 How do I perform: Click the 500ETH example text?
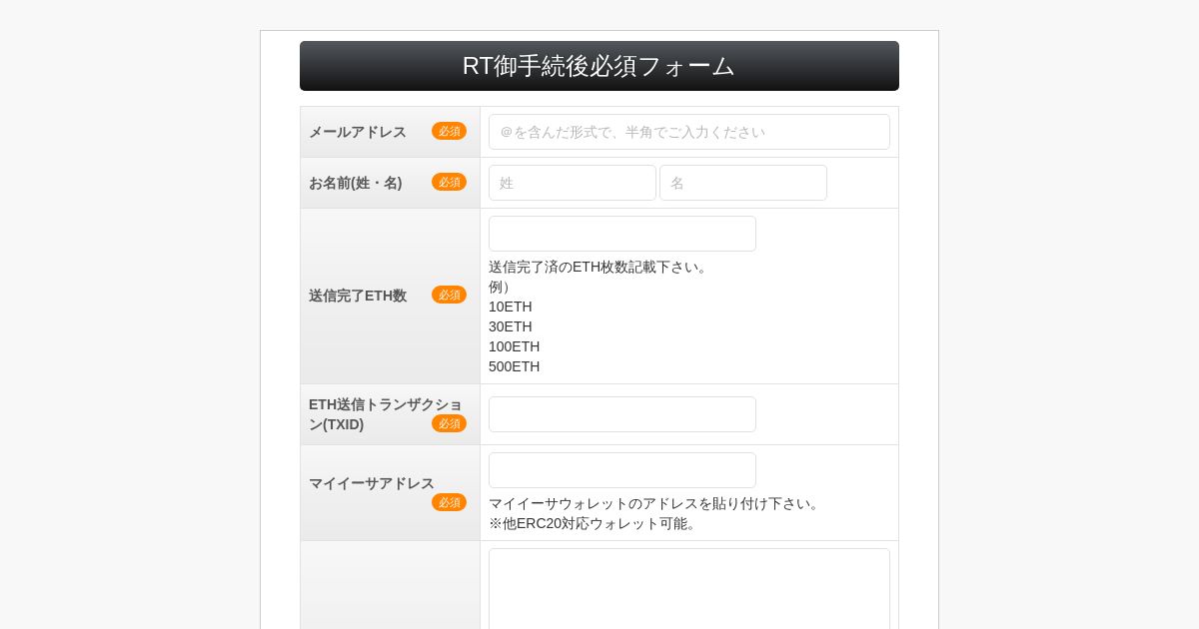[x=514, y=366]
